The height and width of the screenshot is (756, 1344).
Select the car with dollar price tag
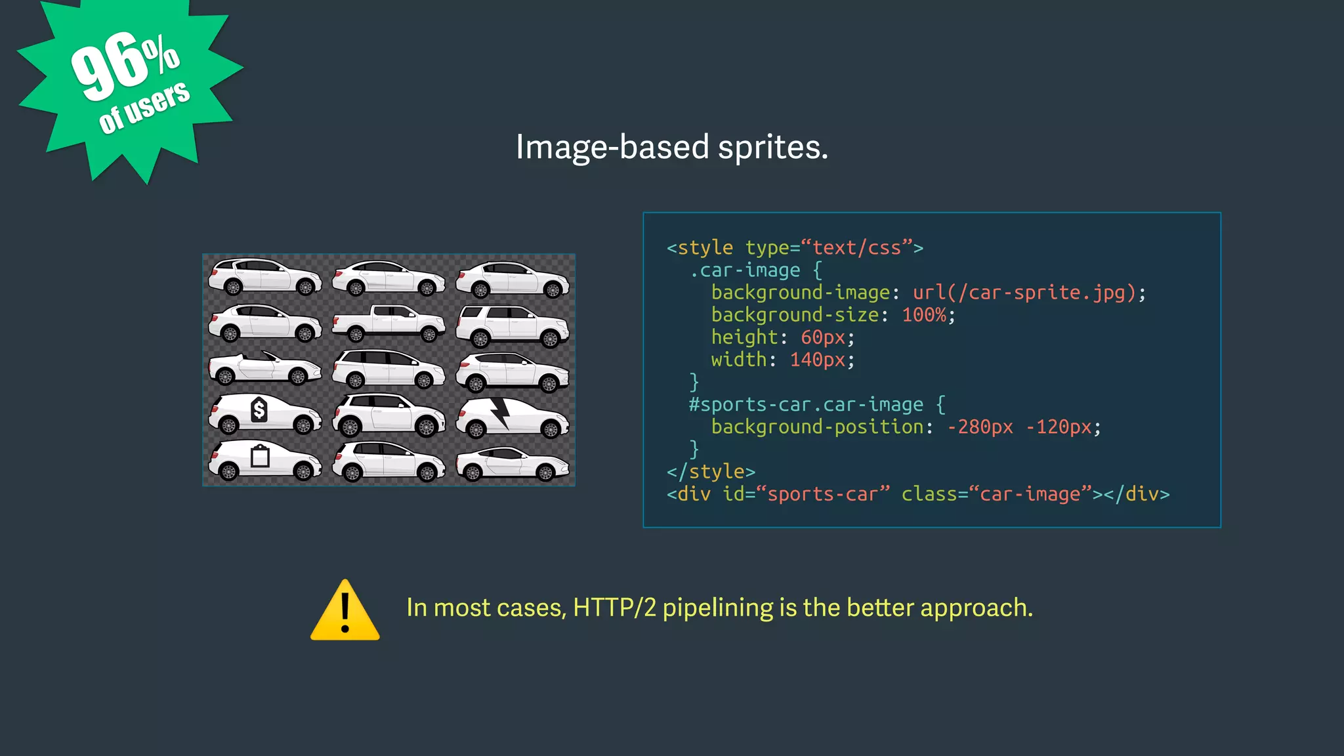point(265,415)
